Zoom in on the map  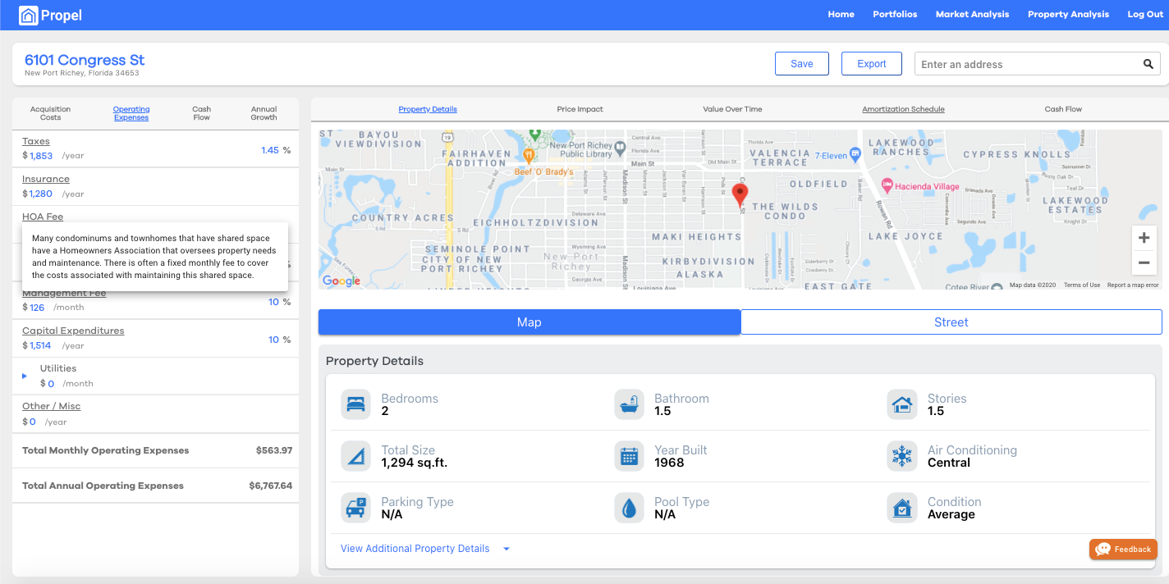coord(1144,238)
